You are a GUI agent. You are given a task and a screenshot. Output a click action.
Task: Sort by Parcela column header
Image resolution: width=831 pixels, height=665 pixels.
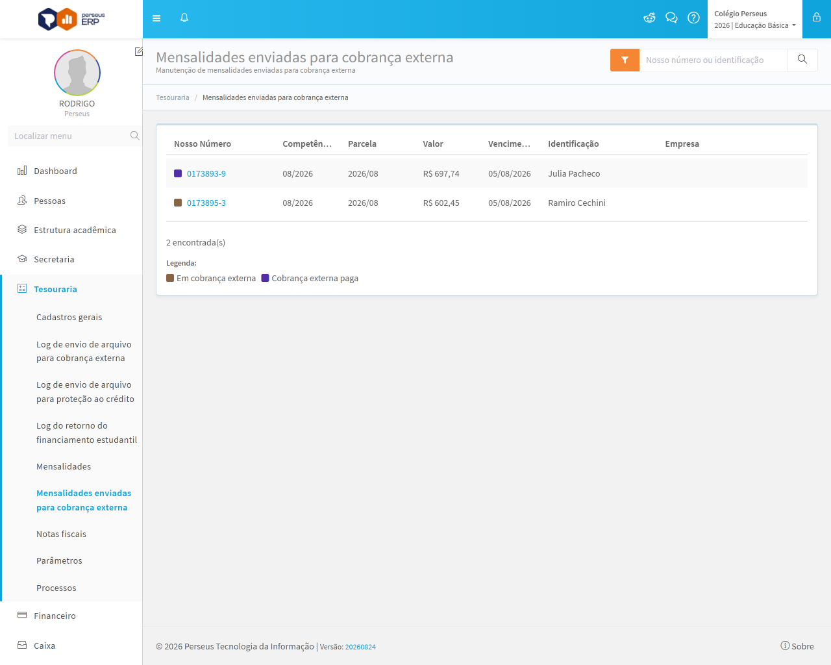362,144
